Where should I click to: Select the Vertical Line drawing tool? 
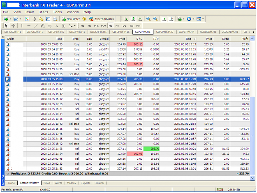(x=22, y=26)
